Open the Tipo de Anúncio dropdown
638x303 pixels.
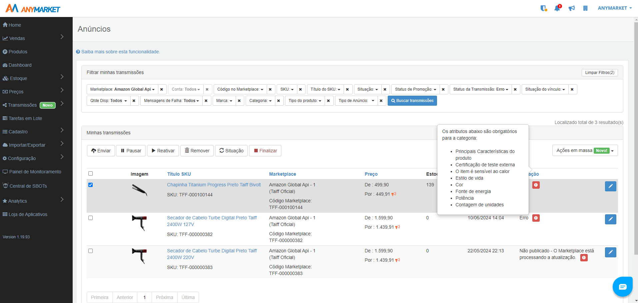click(x=356, y=101)
